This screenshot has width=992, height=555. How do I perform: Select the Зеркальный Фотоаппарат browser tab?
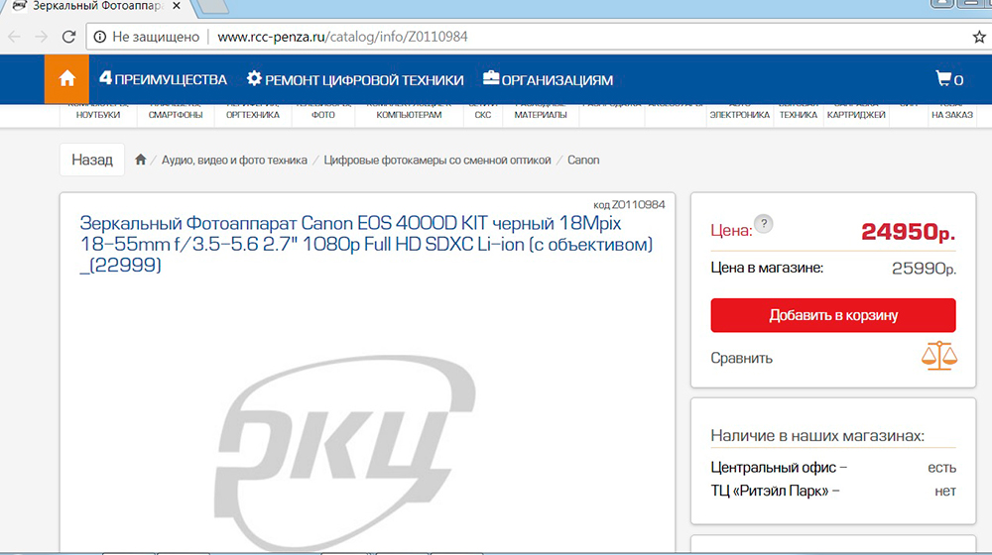pos(98,6)
